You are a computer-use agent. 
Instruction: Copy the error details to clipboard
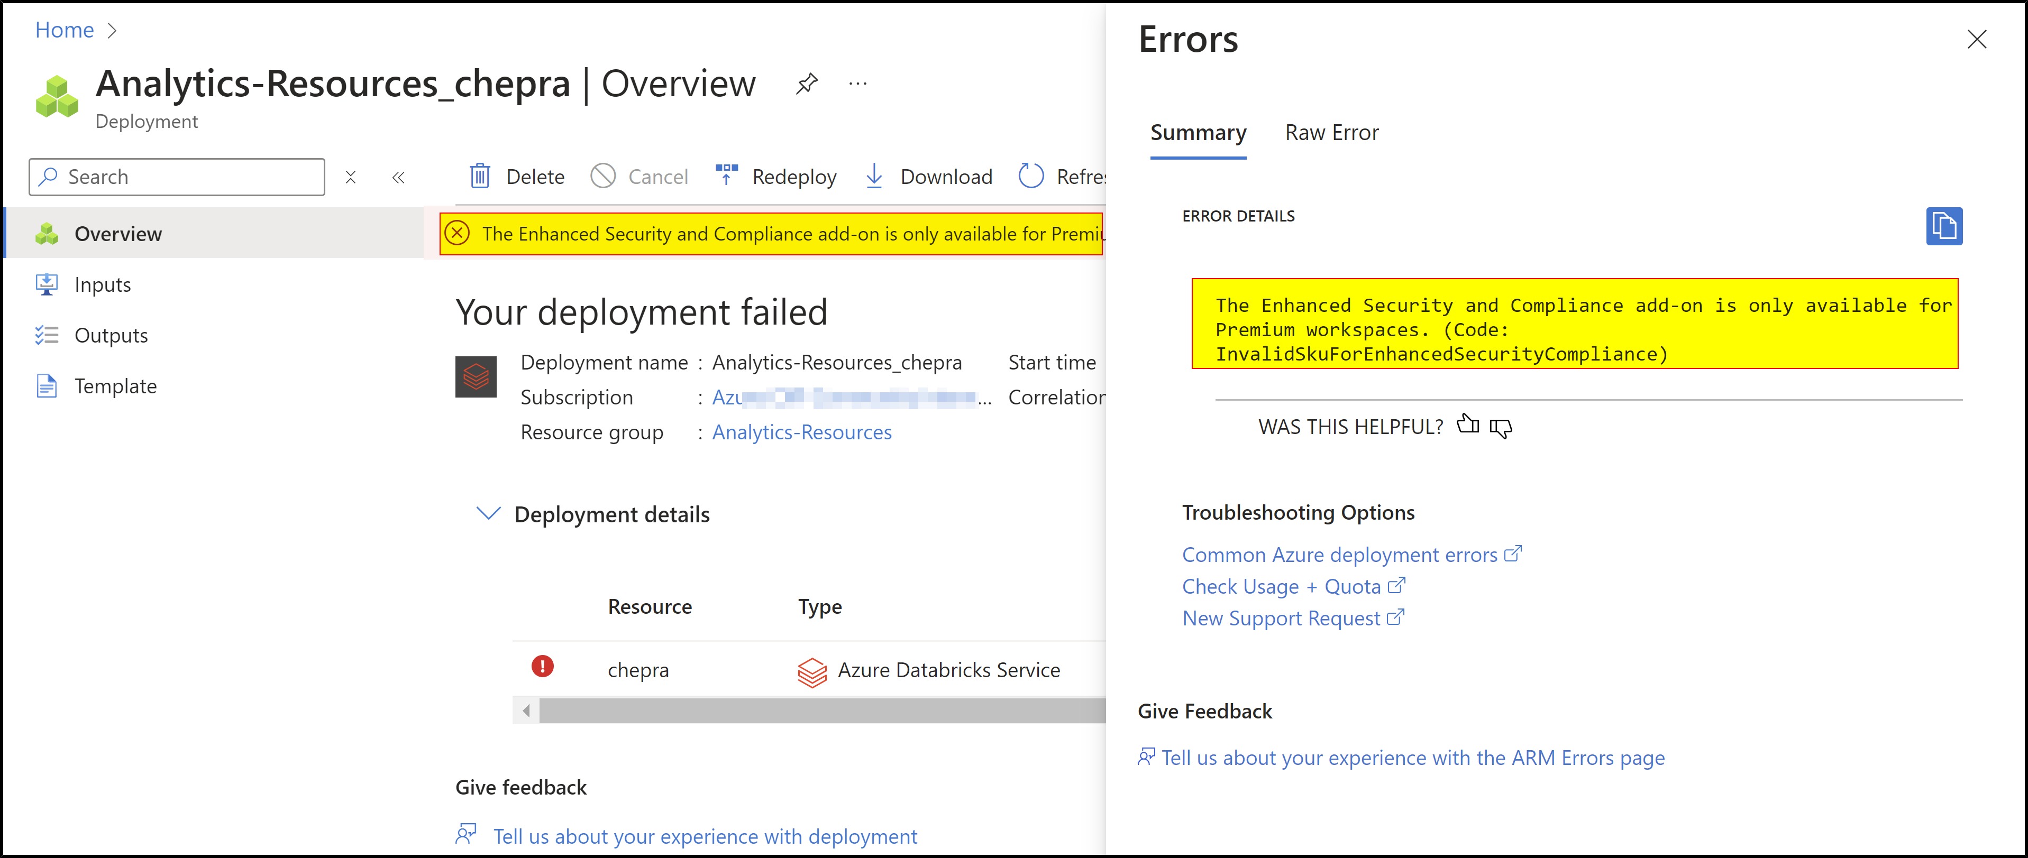(x=1944, y=227)
